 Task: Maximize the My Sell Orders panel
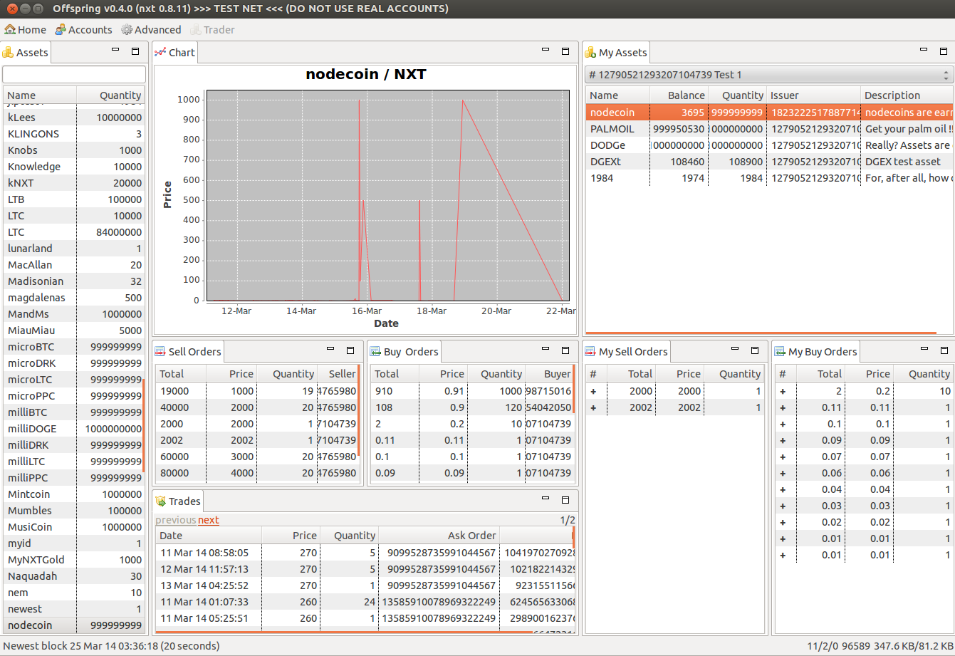click(755, 350)
